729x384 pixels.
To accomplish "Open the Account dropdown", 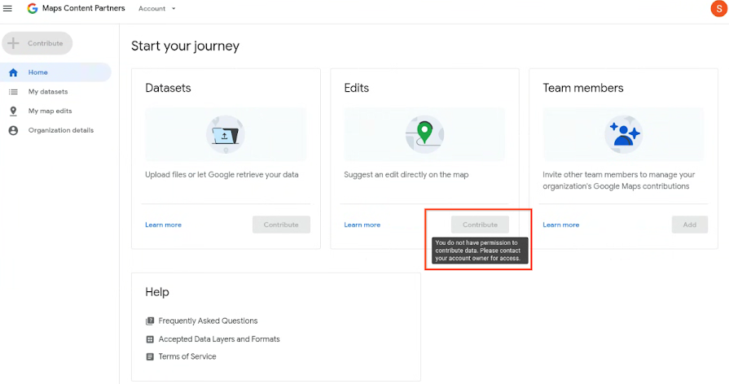I will tap(156, 8).
